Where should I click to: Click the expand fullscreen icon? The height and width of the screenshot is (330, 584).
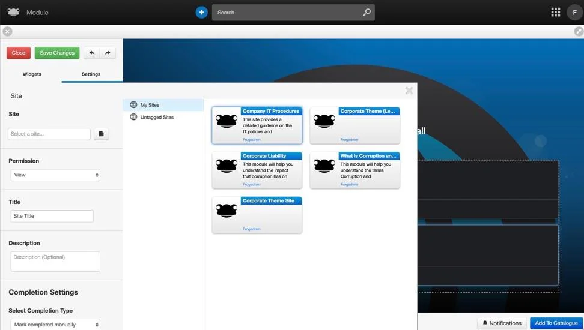pyautogui.click(x=579, y=32)
